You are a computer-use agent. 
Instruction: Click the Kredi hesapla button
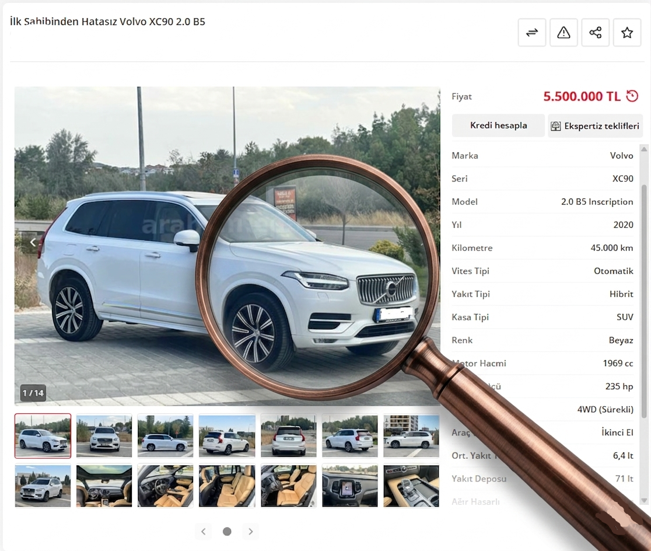[498, 125]
